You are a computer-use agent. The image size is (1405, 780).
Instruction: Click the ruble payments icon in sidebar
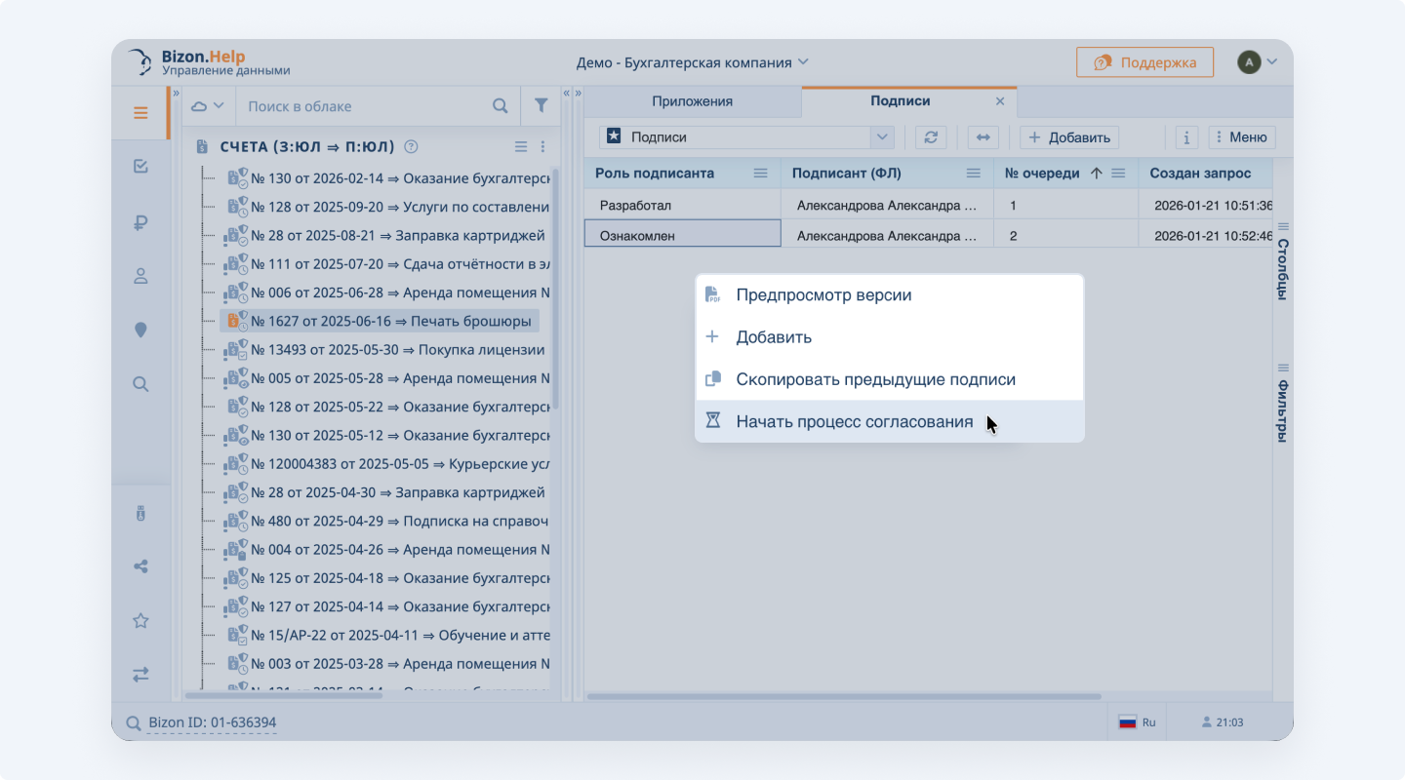pos(140,220)
